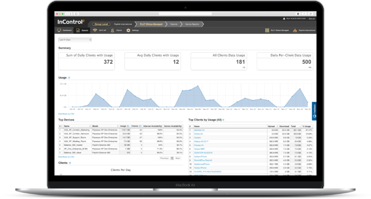Click the Nov 06 peak on Usage chart

(198, 86)
